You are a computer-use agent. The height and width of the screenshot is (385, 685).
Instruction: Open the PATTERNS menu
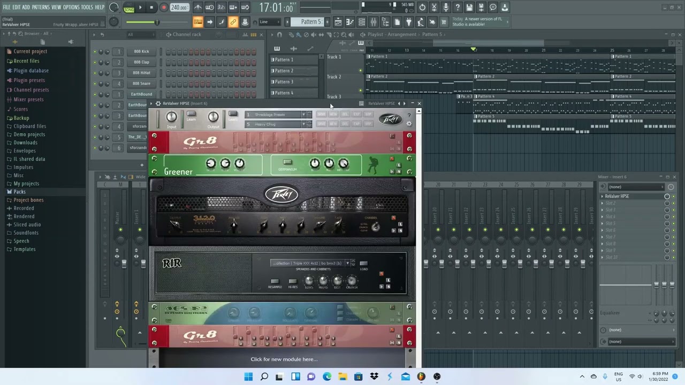(x=41, y=7)
